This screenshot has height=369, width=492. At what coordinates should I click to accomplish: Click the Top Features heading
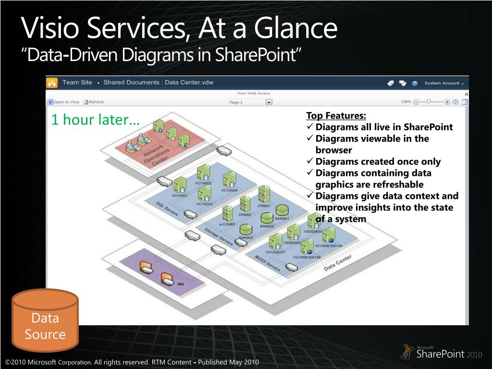[x=336, y=115]
